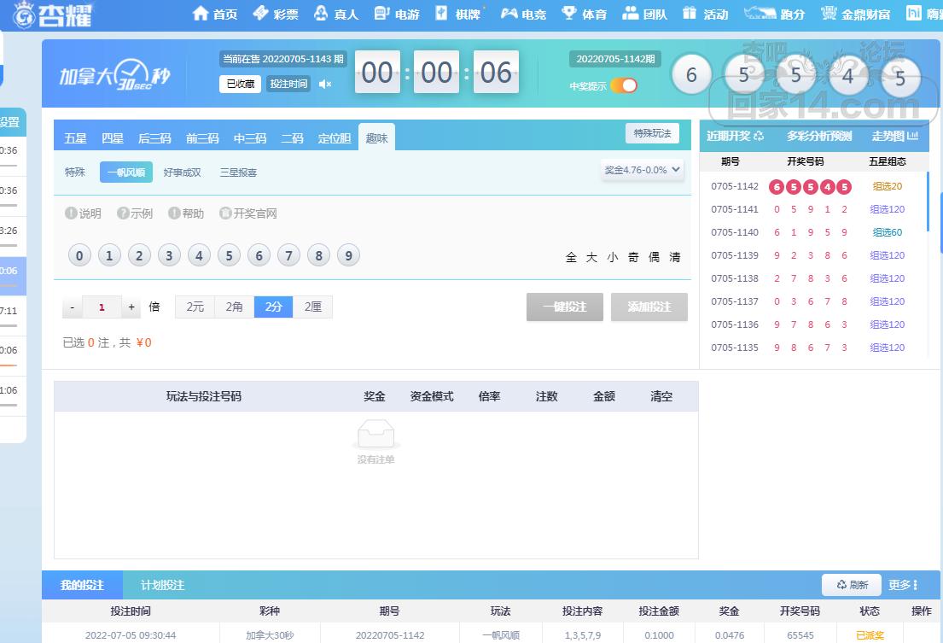Increase the multiplier with the plus button
This screenshot has height=643, width=943.
(x=131, y=307)
